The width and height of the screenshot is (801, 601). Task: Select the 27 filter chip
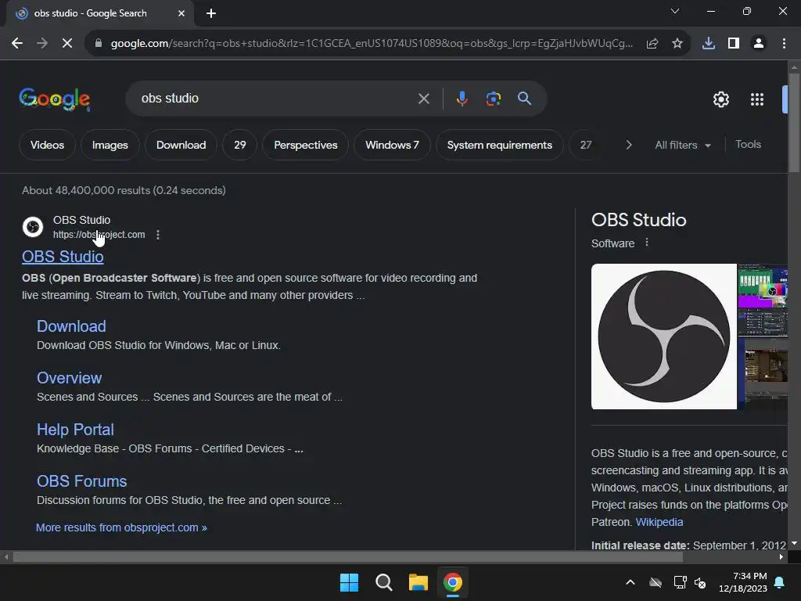click(585, 145)
